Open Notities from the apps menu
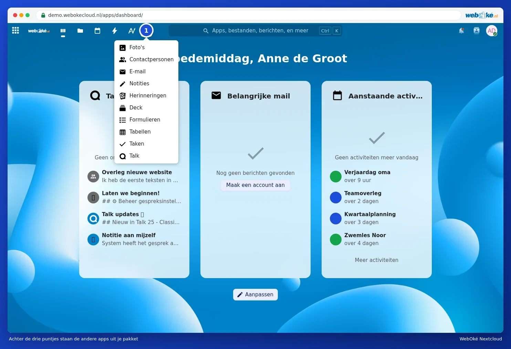Screen dimensions: 511x349 coord(146,84)
